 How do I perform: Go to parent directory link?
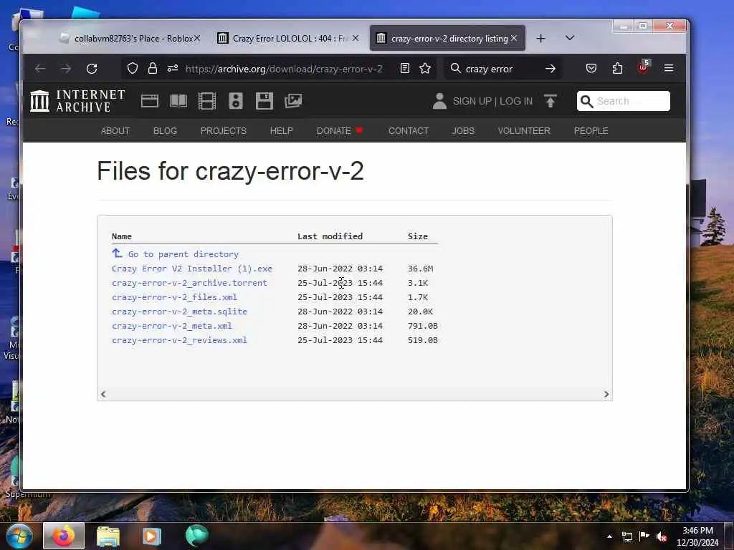(183, 254)
